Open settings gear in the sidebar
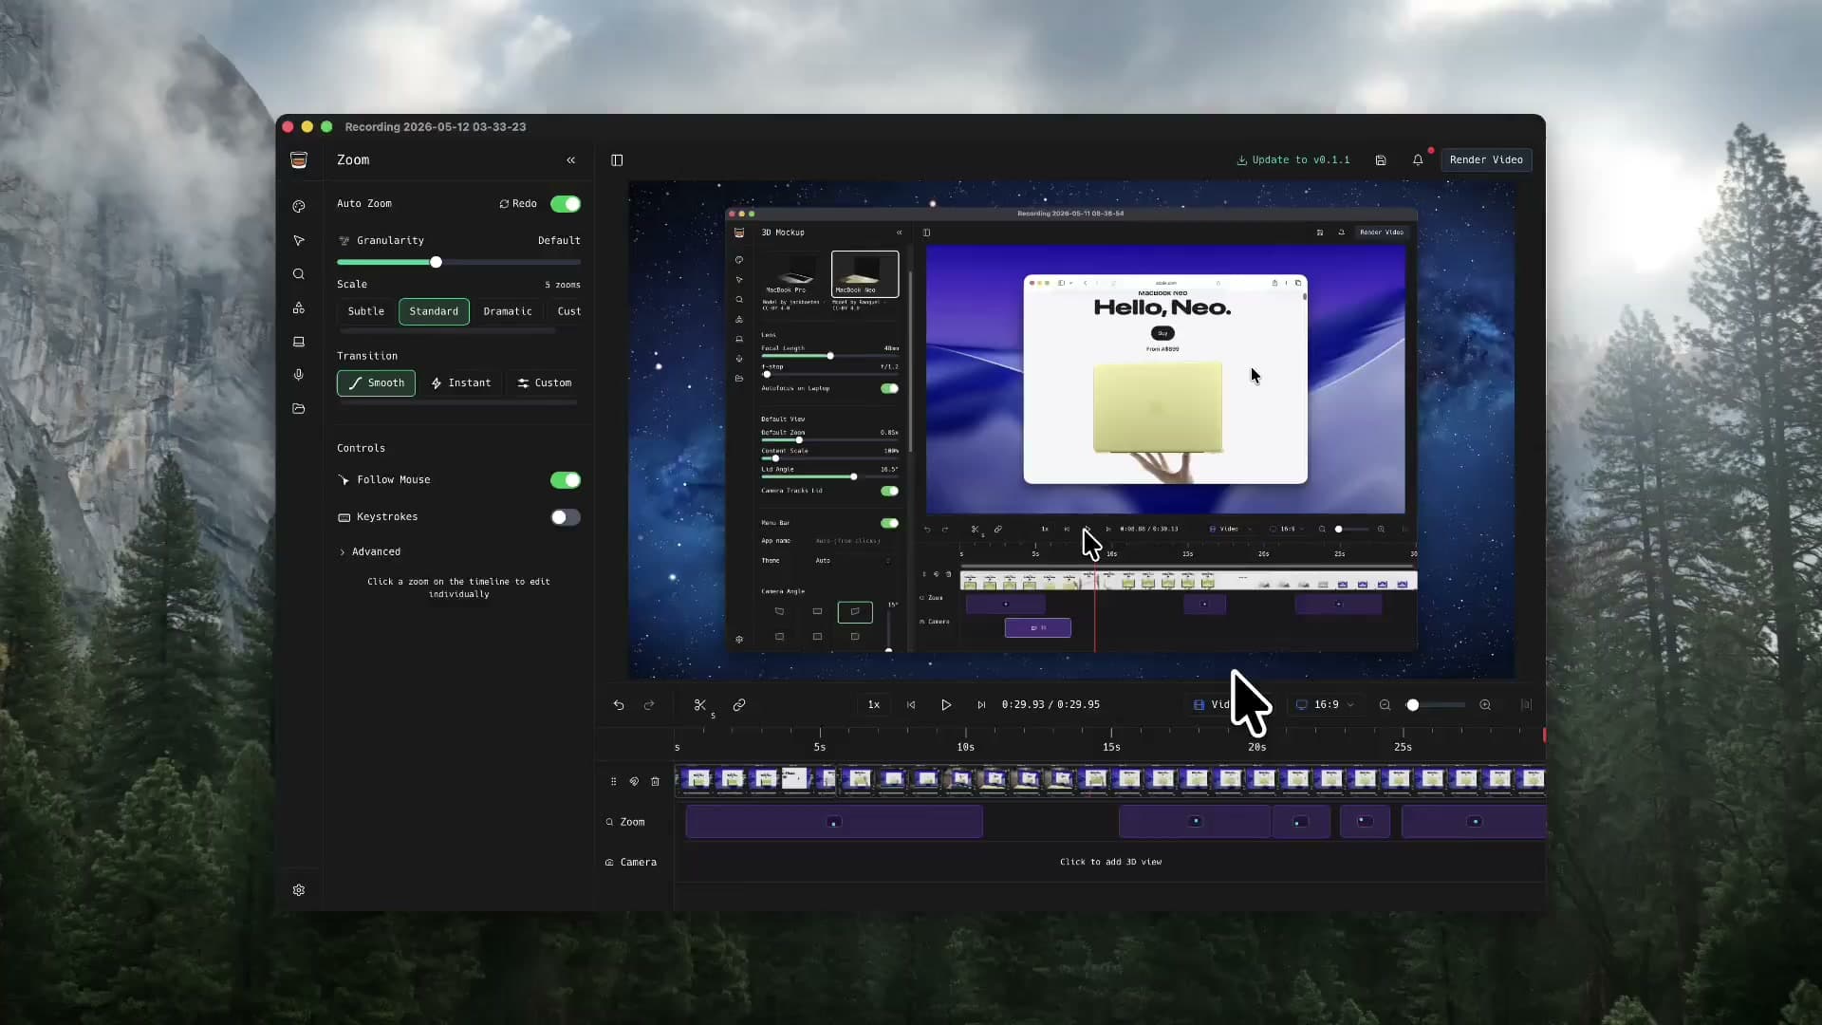The image size is (1822, 1025). tap(299, 890)
